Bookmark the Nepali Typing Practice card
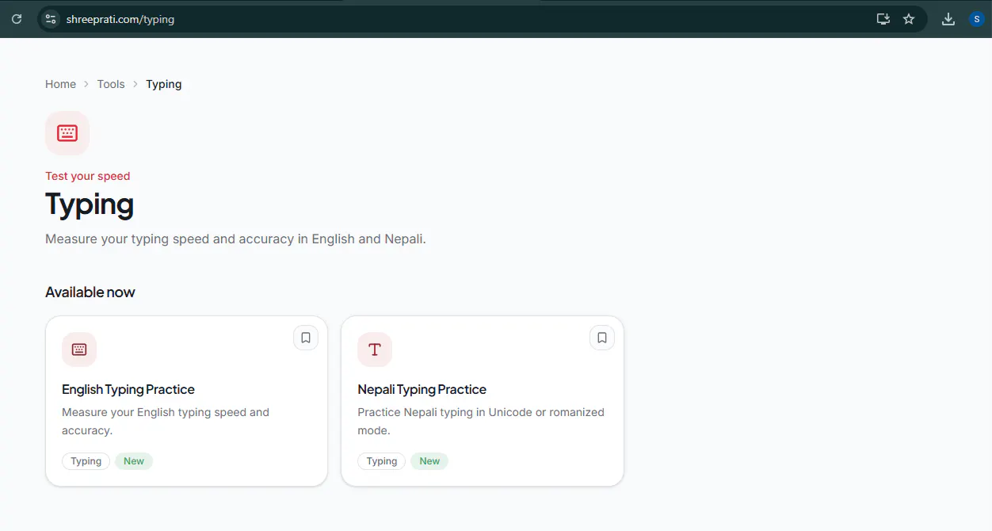Screen dimensions: 992x531 [x=602, y=338]
